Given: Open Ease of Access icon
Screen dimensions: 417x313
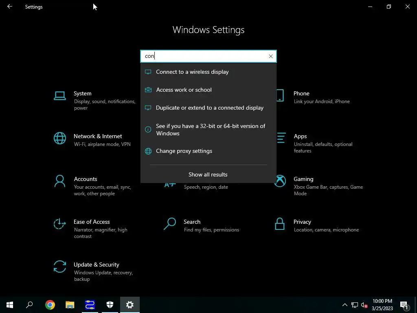Looking at the screenshot, I should (x=59, y=224).
